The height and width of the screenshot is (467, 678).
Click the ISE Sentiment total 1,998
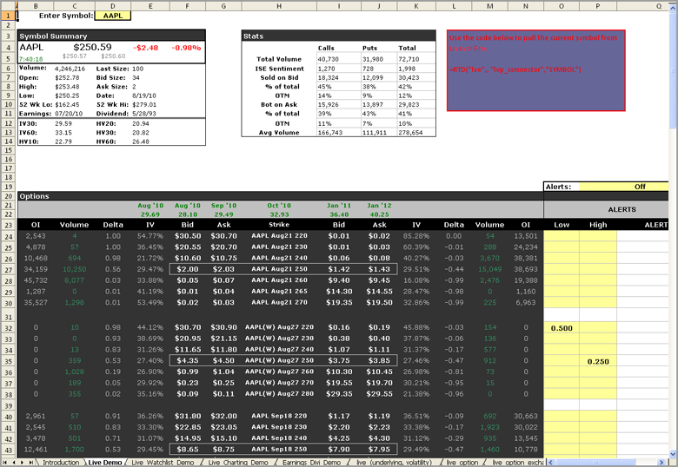(x=407, y=69)
